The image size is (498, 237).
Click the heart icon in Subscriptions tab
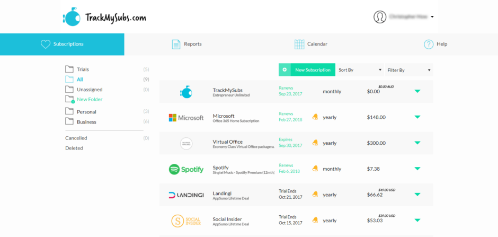click(46, 44)
